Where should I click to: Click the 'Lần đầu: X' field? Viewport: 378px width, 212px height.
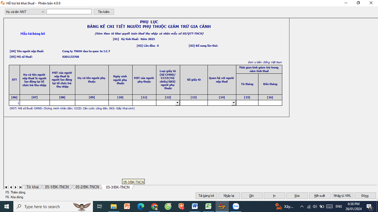click(148, 46)
